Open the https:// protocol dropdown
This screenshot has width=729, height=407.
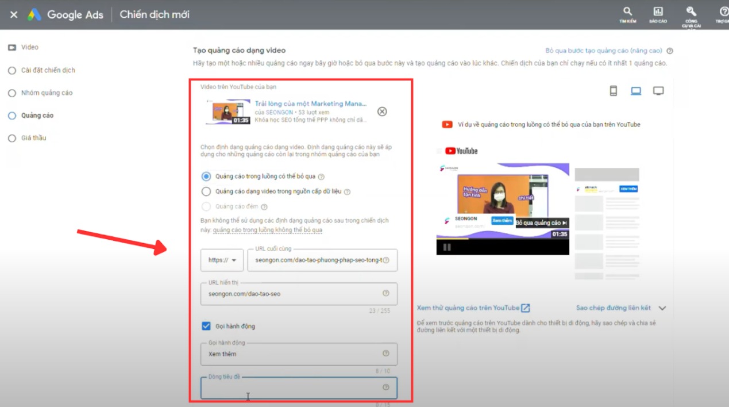[221, 260]
